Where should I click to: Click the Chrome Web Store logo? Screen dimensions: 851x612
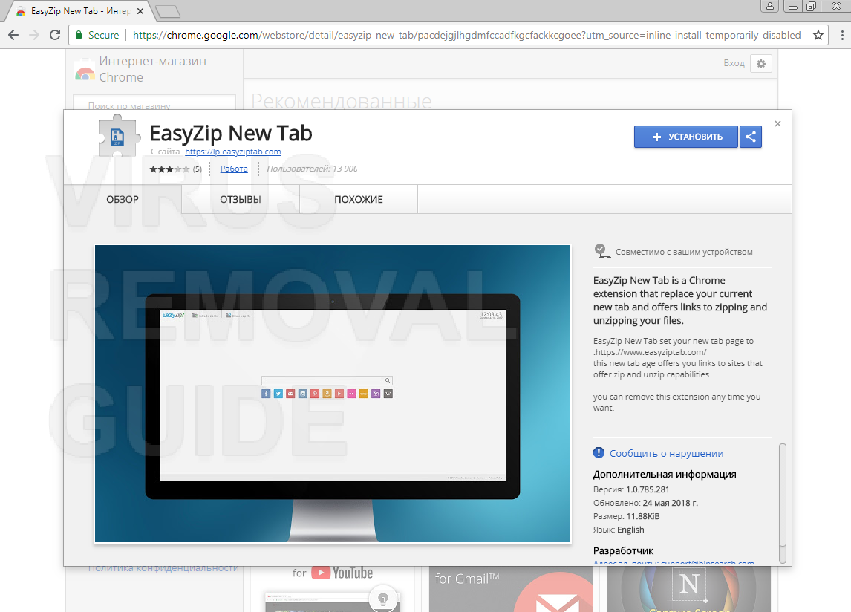85,72
